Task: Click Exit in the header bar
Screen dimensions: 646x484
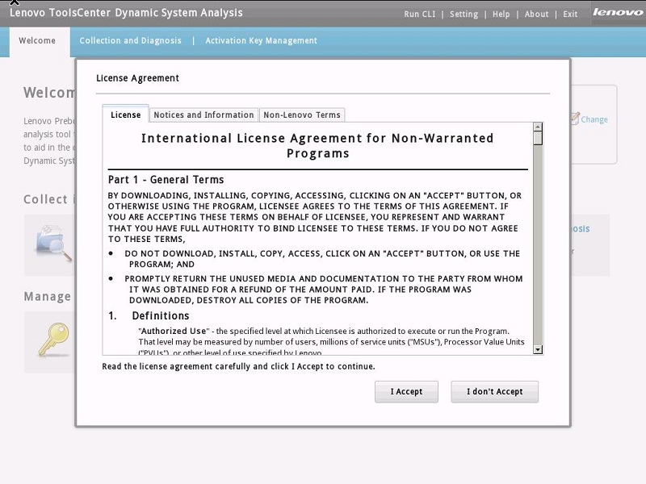Action: tap(570, 15)
